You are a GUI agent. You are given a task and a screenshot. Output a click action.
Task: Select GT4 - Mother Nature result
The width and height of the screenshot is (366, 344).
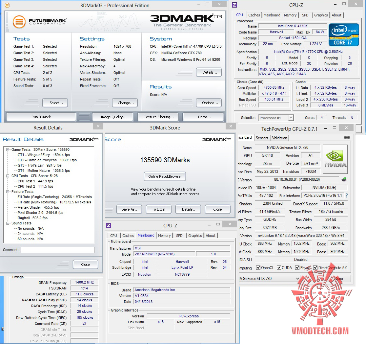pos(44,171)
